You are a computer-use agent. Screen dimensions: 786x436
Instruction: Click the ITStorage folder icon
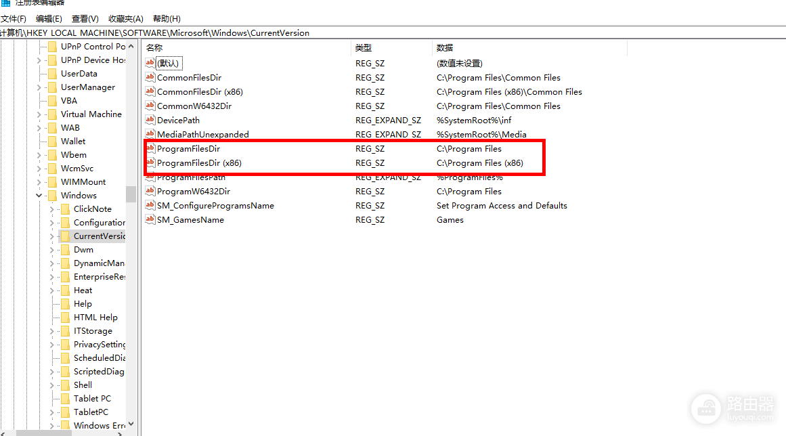click(65, 331)
